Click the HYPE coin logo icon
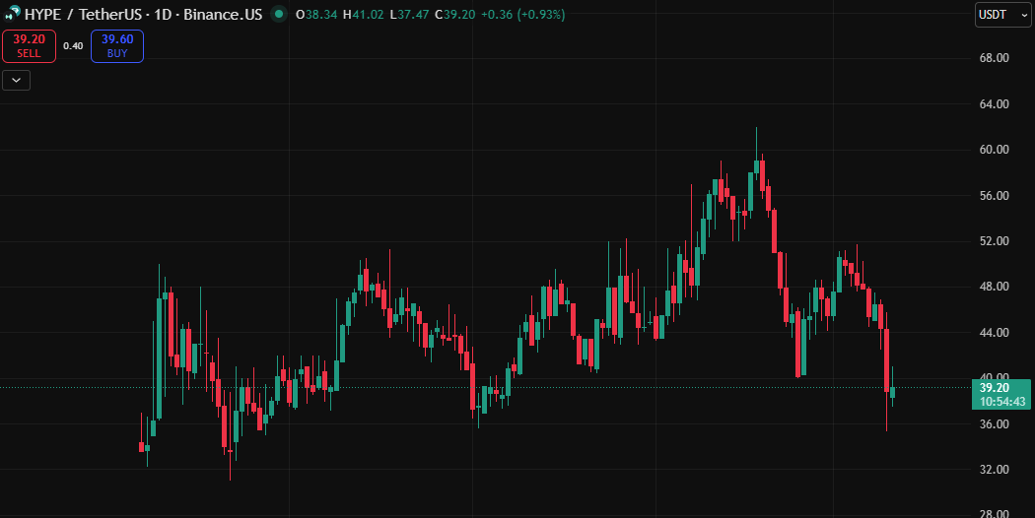 tap(13, 14)
